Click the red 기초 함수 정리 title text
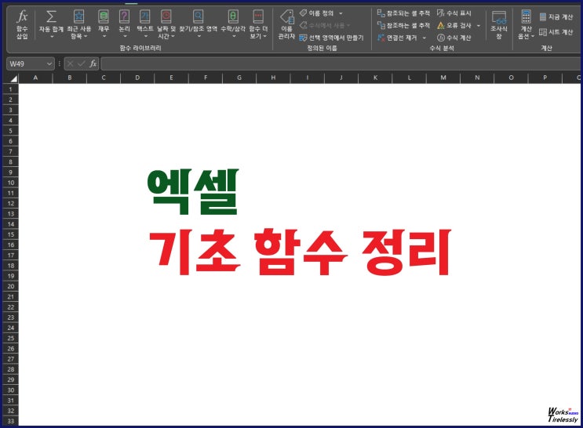This screenshot has height=428, width=583. point(300,252)
